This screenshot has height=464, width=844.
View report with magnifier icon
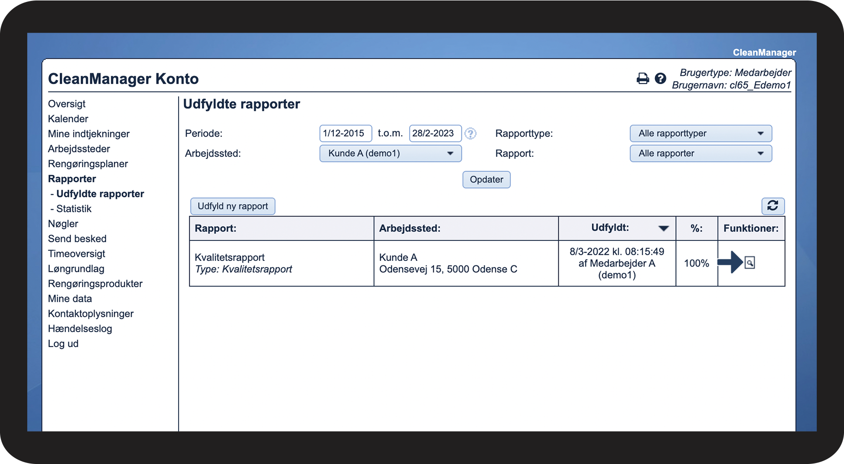pyautogui.click(x=750, y=263)
